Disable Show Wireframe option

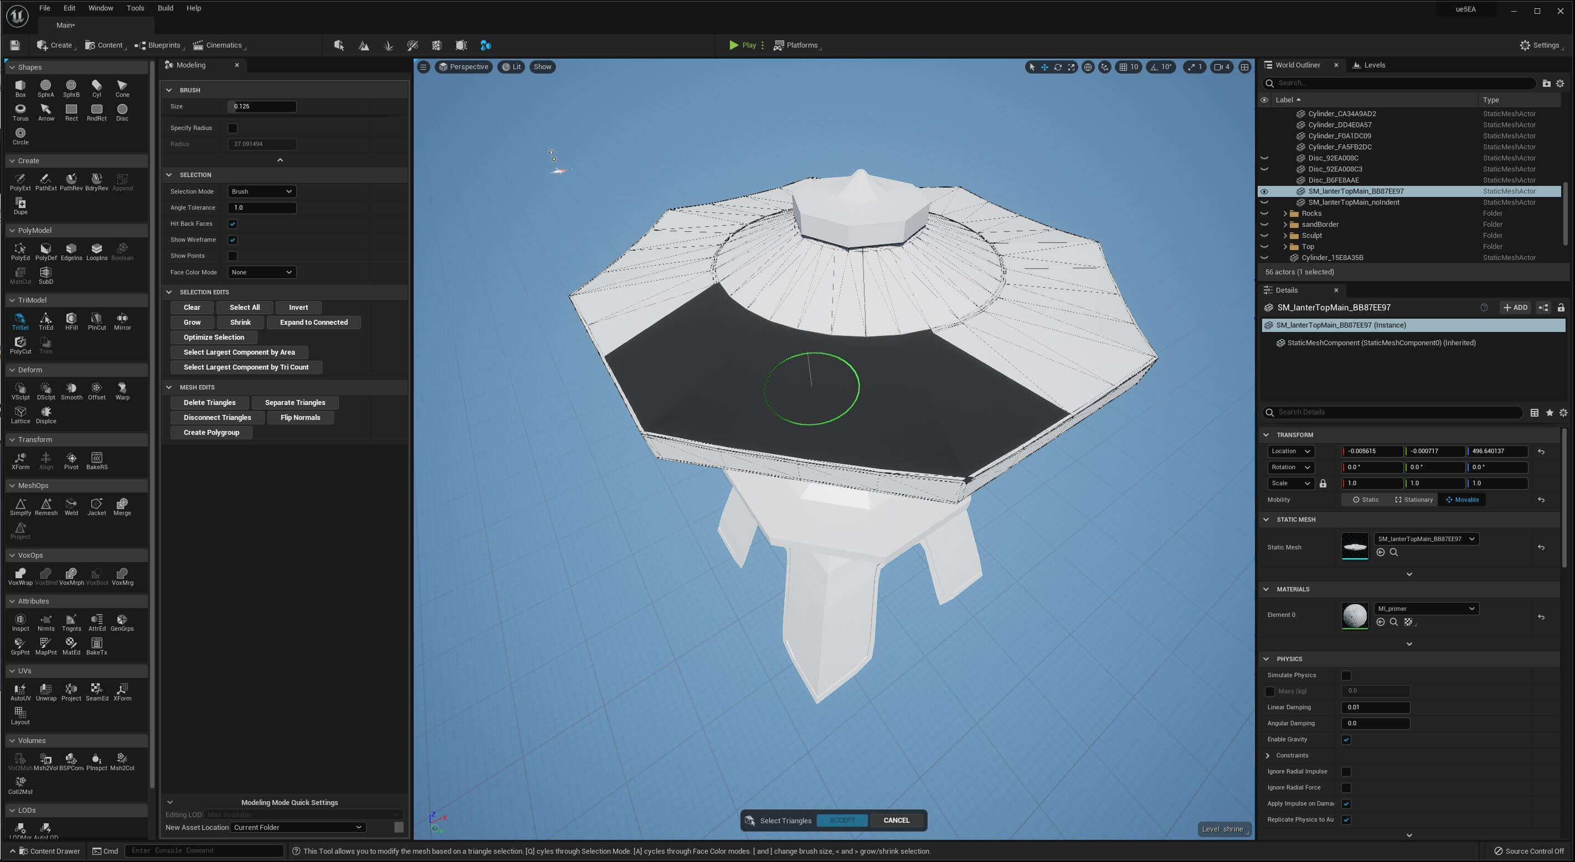(233, 240)
